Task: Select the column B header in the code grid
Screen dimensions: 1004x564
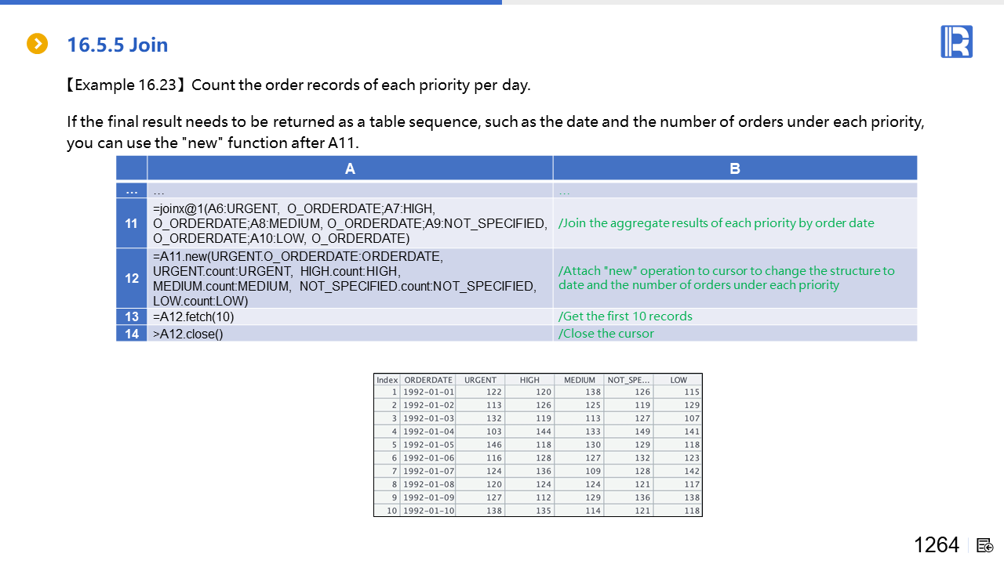Action: click(x=734, y=168)
